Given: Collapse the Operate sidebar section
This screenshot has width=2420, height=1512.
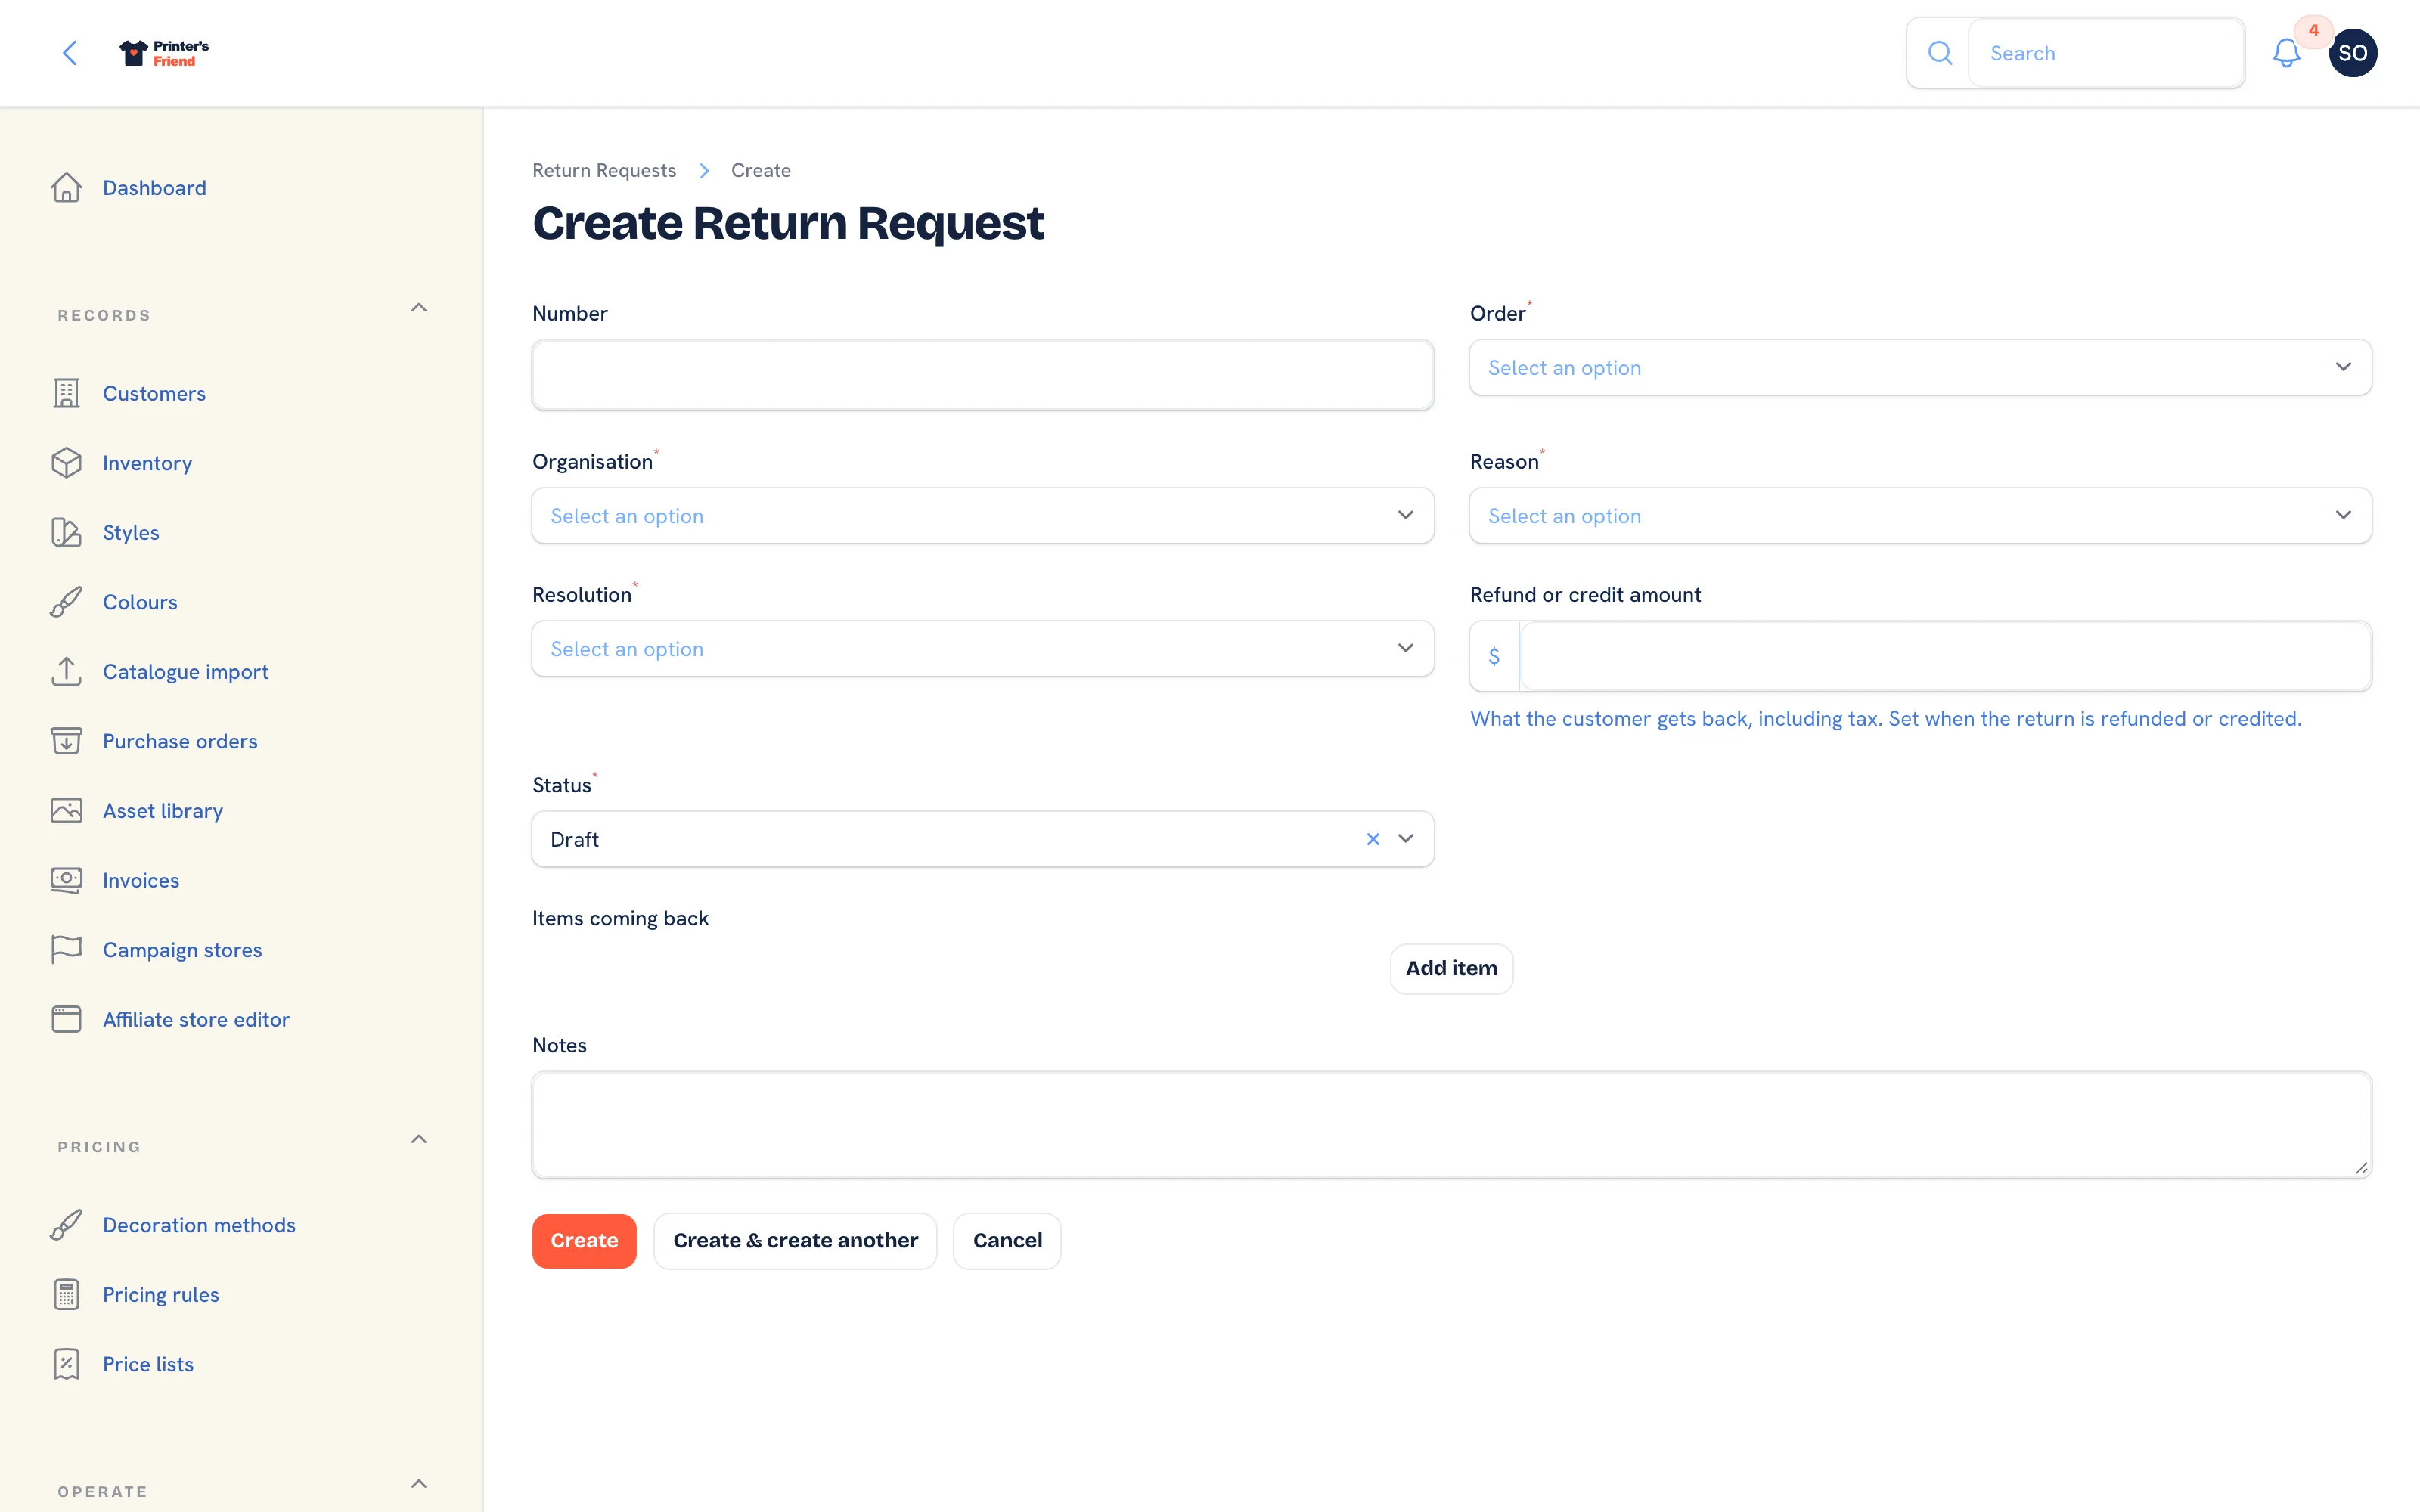Looking at the screenshot, I should [419, 1484].
